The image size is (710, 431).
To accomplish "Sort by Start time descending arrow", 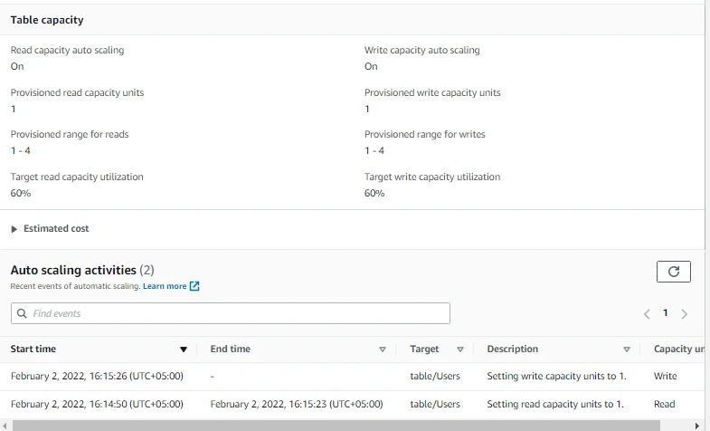I will coord(184,350).
